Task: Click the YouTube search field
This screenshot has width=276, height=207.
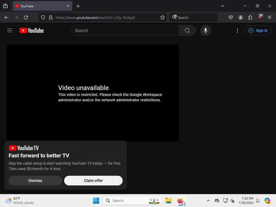Action: [x=125, y=30]
